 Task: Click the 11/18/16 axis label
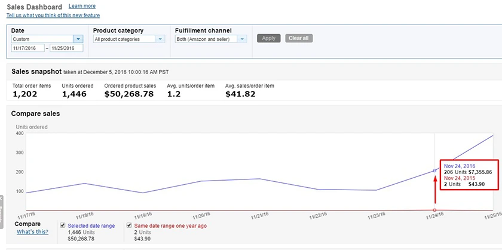tap(85, 216)
